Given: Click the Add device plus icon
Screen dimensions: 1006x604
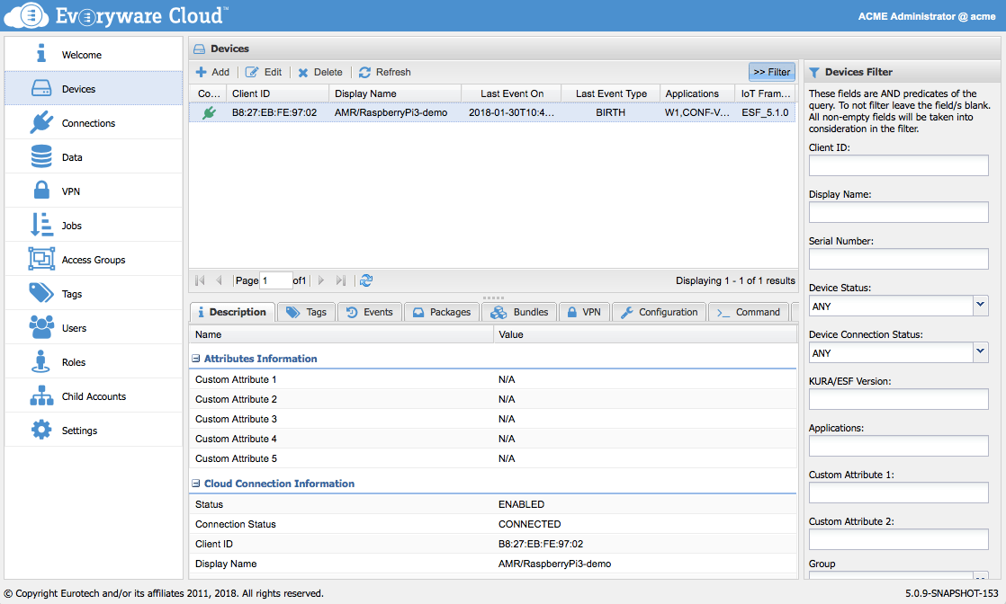Looking at the screenshot, I should (201, 72).
